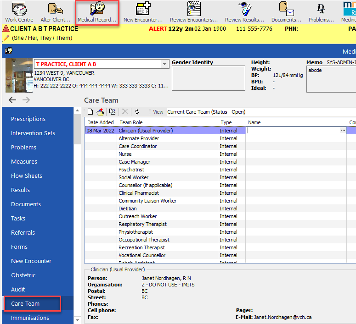
Task: Go back with the left arrow
Action: 12,100
